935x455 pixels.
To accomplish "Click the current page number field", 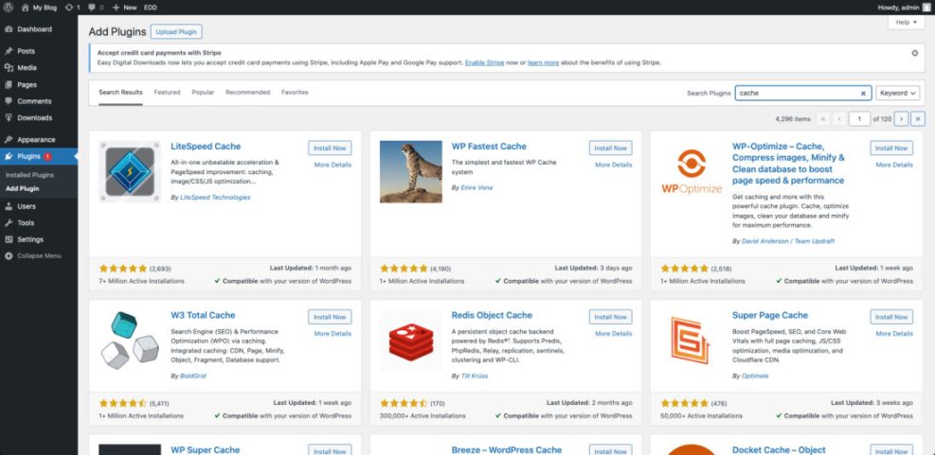I will [859, 118].
